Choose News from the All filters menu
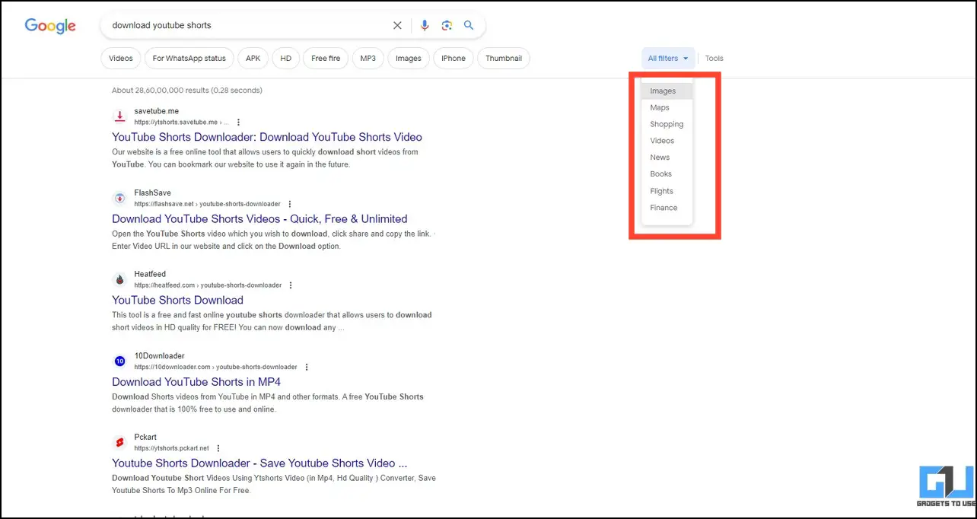The height and width of the screenshot is (519, 977). (x=667, y=158)
